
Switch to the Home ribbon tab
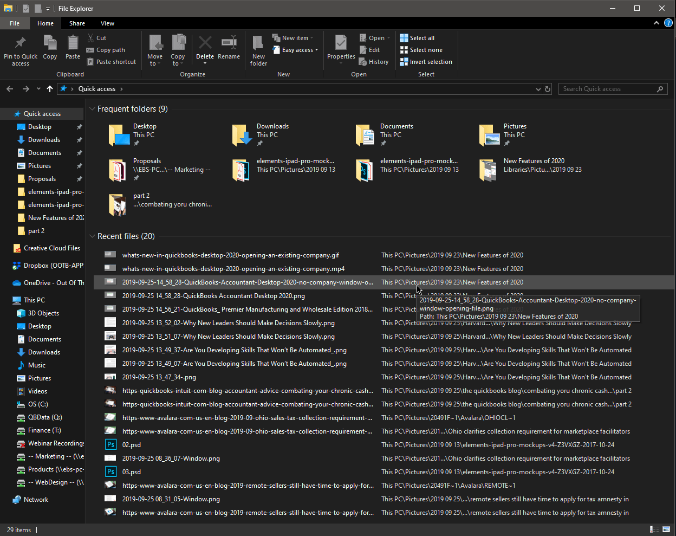45,23
